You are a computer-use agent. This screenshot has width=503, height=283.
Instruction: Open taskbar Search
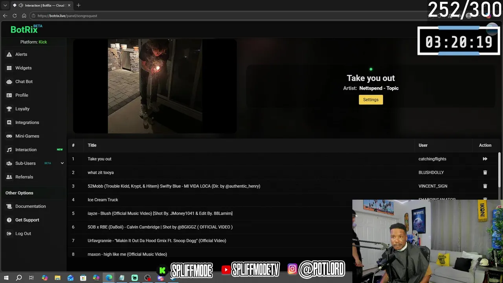click(19, 278)
